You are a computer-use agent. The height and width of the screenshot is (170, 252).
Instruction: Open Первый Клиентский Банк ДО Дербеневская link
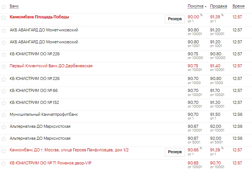[x=51, y=66]
